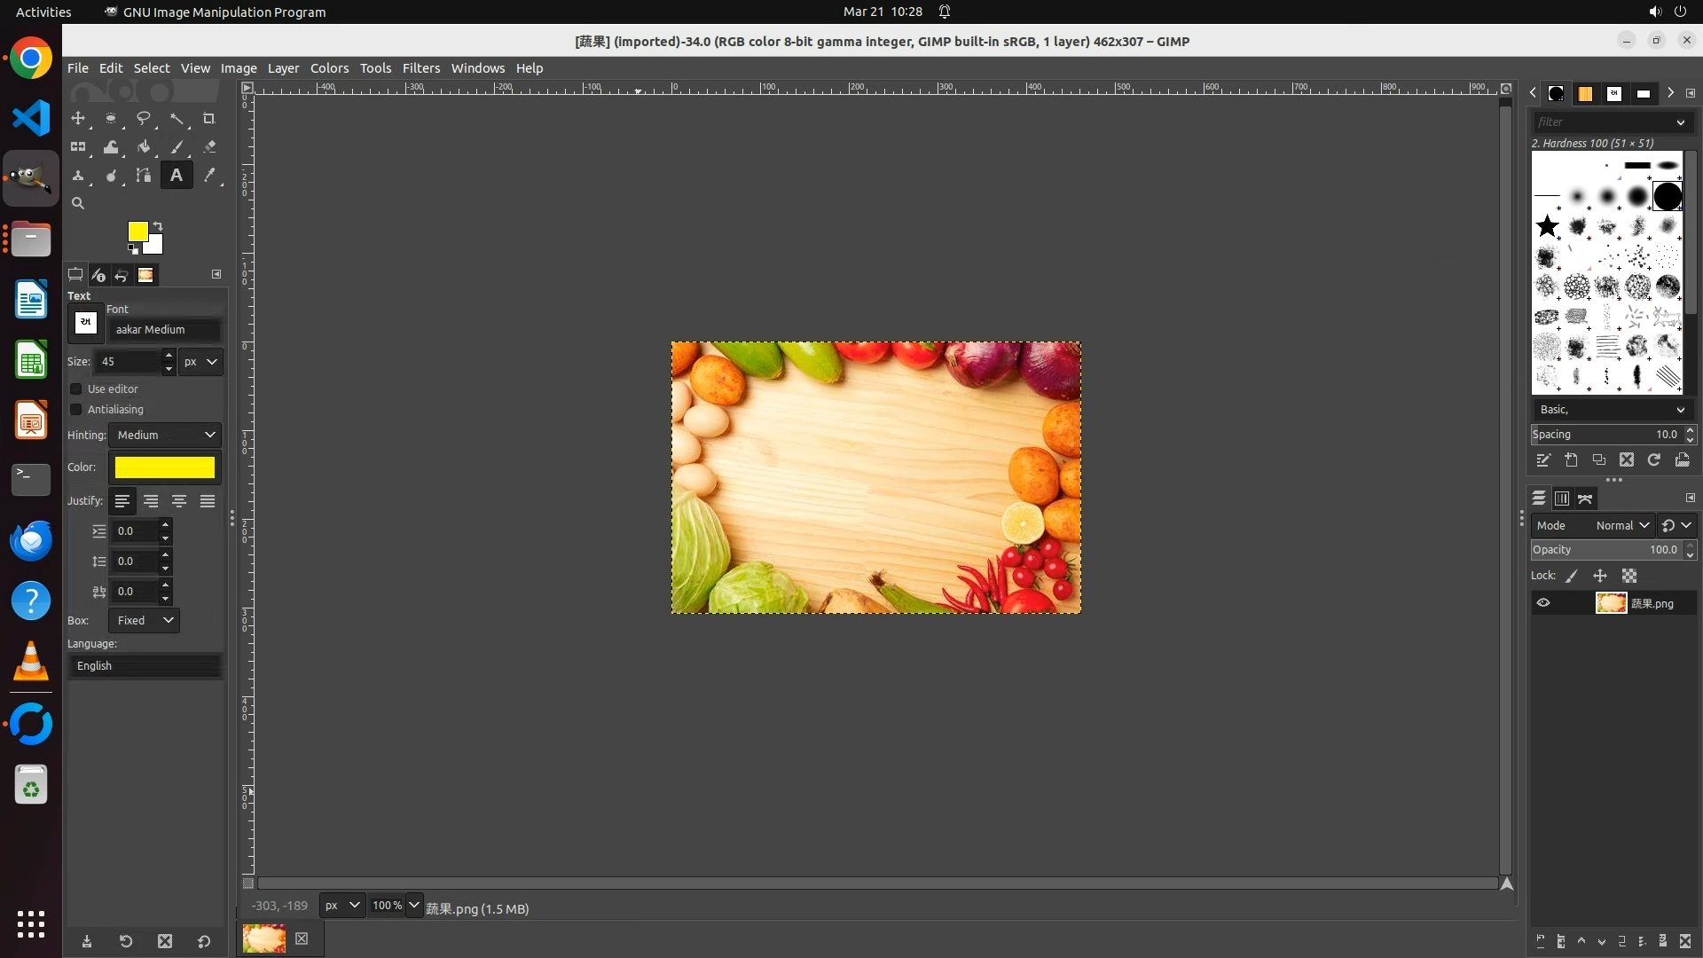Select the Color Picker eyedropper tool

[209, 176]
